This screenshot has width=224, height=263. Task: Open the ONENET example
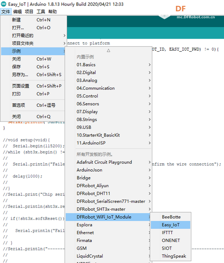171,241
